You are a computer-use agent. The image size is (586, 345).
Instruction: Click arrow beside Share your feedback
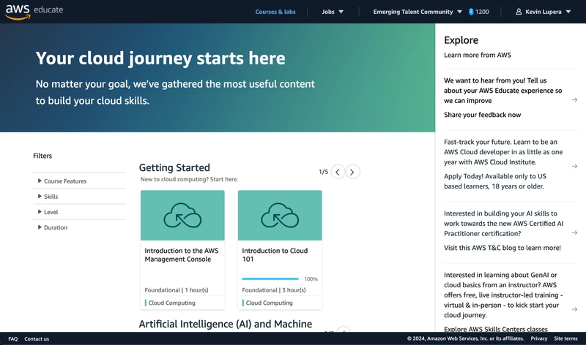[574, 100]
